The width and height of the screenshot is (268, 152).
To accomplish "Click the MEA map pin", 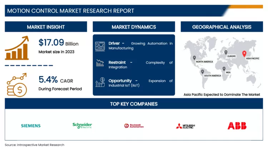I will point(224,69).
